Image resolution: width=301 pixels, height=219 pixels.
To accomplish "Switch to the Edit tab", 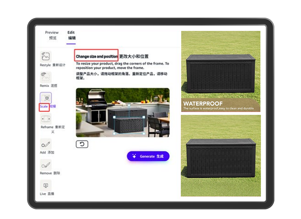I will click(71, 35).
